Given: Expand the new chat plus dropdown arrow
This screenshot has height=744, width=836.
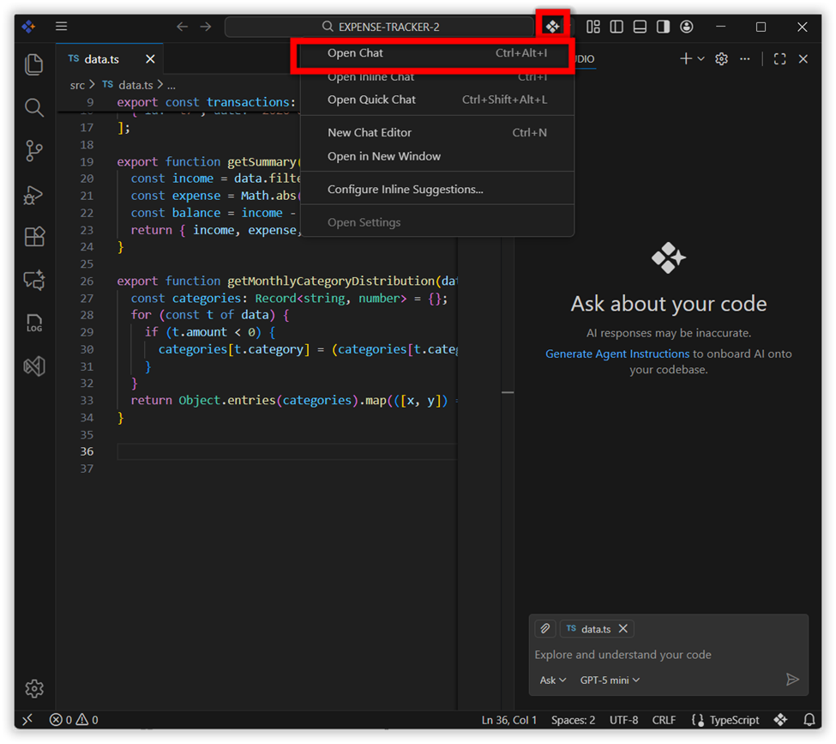Looking at the screenshot, I should (x=701, y=59).
